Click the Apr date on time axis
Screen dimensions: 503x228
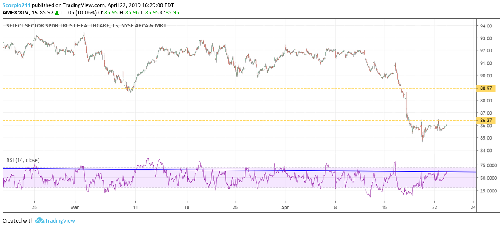click(285, 207)
